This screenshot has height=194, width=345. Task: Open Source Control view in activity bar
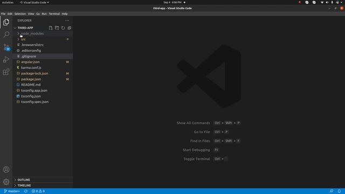[6, 47]
